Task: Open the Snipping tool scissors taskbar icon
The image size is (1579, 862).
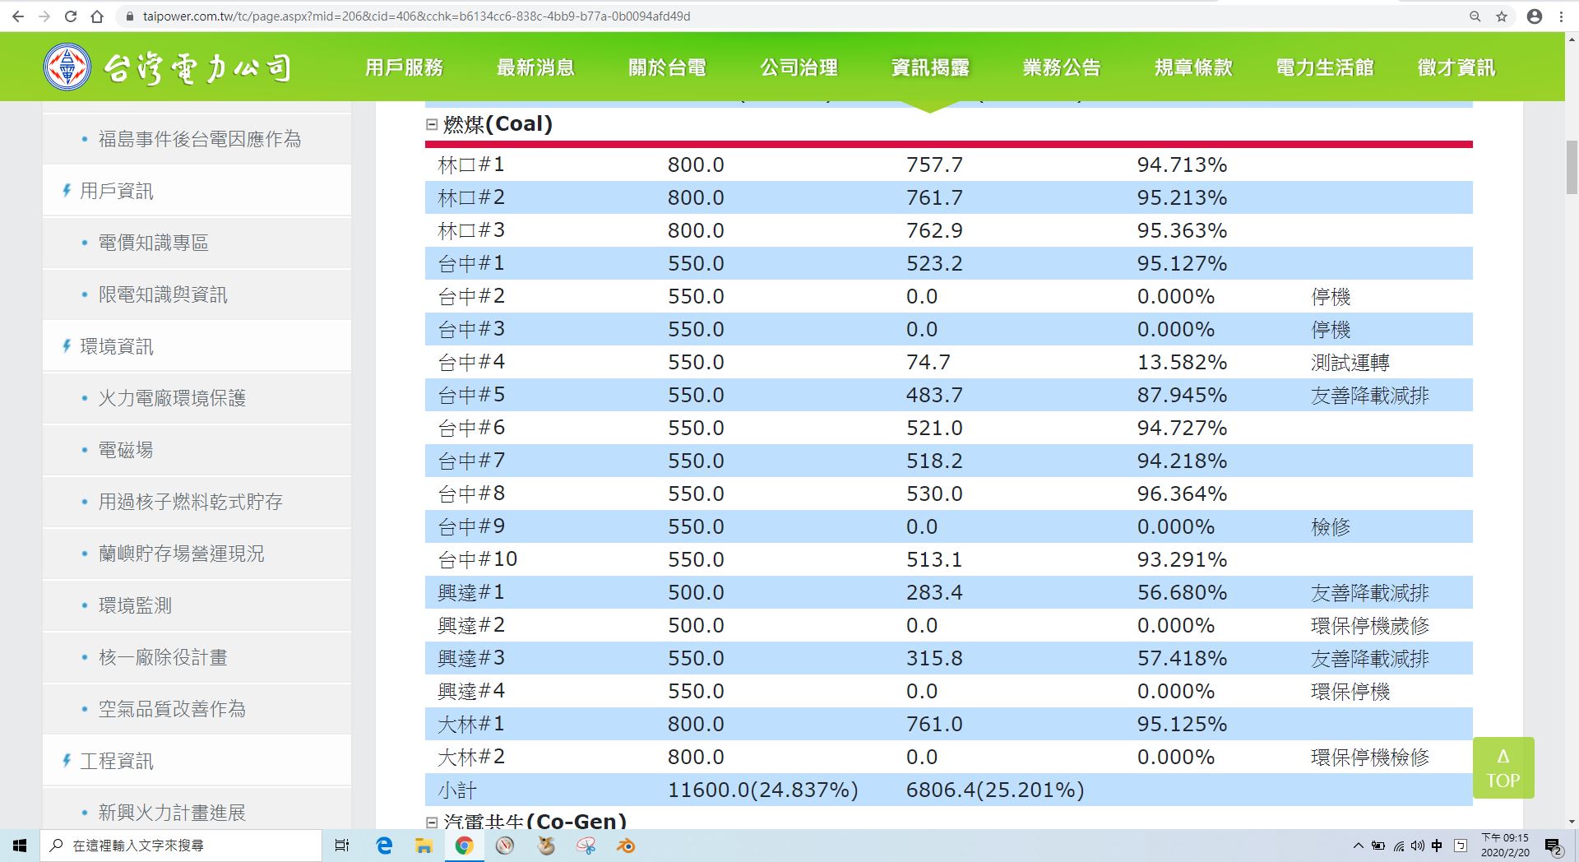Action: (586, 846)
